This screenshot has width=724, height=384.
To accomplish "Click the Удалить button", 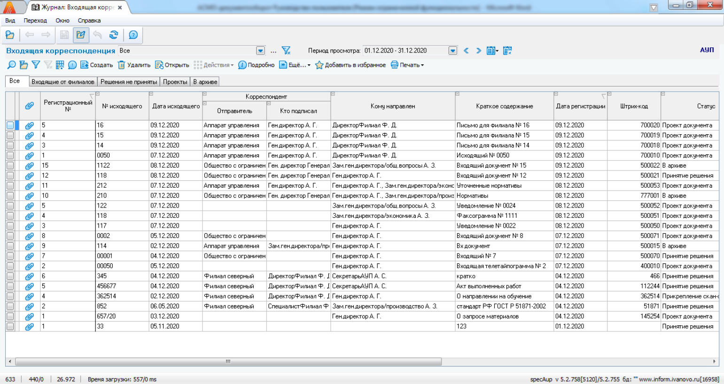I will pyautogui.click(x=134, y=65).
